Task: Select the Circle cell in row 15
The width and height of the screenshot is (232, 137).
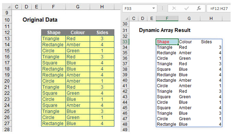Action: click(53, 51)
